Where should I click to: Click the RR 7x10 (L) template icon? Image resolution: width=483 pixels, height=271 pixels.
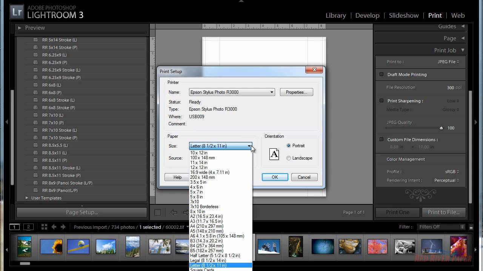pos(35,115)
